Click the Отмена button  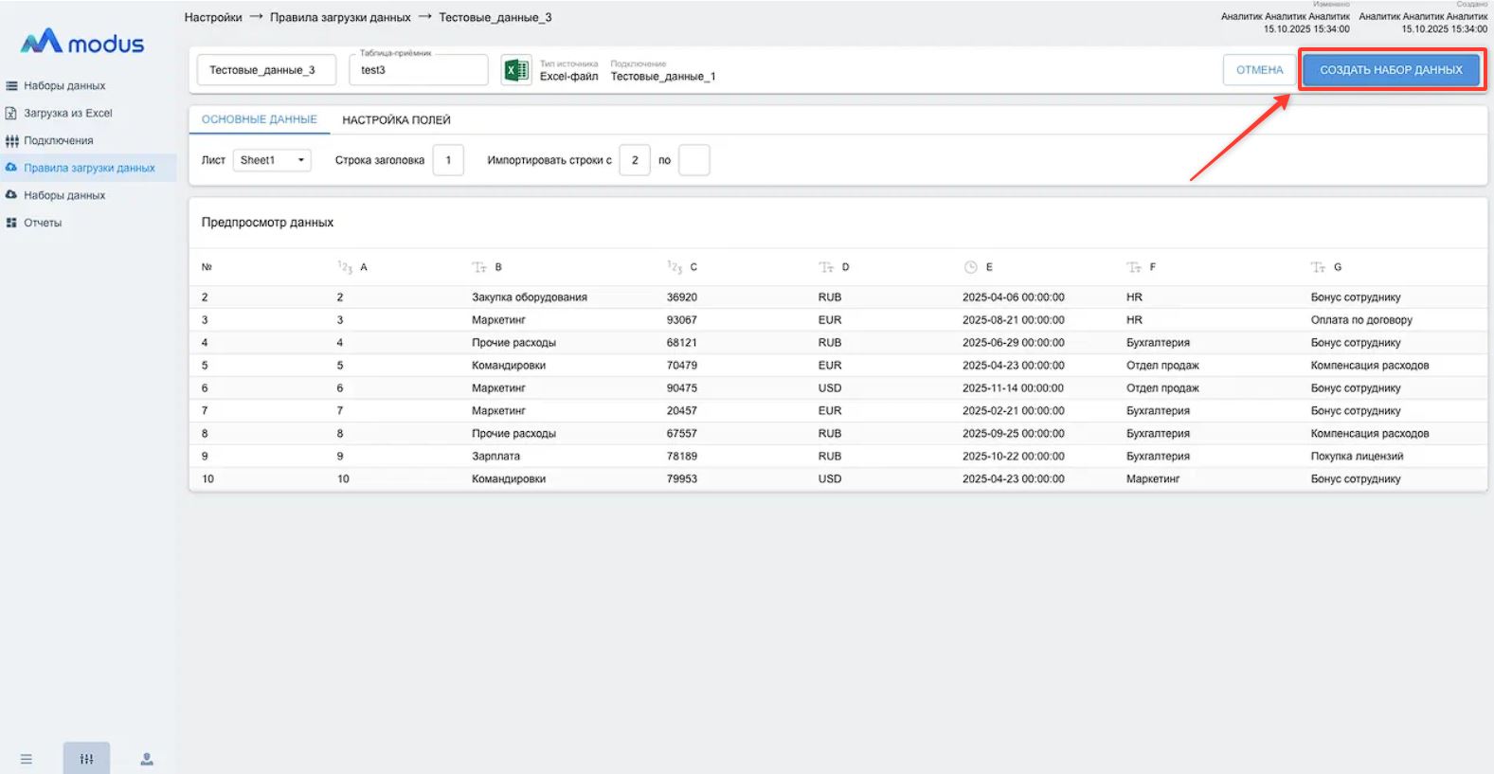pos(1259,70)
